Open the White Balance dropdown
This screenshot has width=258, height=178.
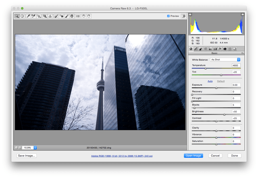click(x=225, y=60)
